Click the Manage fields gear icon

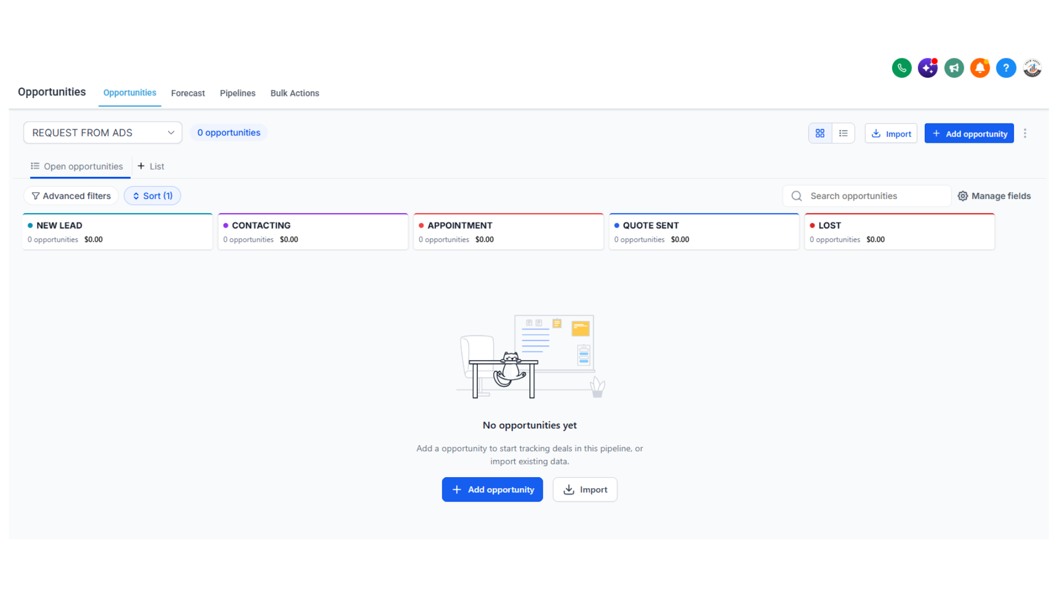(x=963, y=196)
